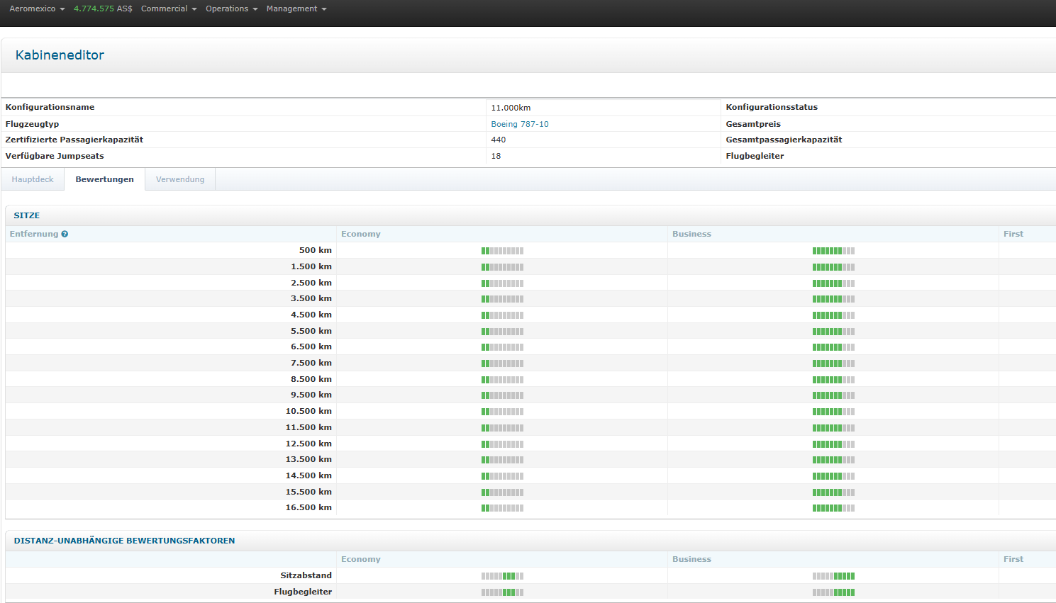Click the Economy rating bar for 8.500 km

coord(502,380)
